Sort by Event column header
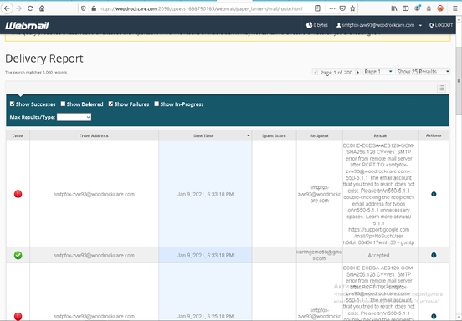The height and width of the screenshot is (321, 462). pyautogui.click(x=18, y=135)
